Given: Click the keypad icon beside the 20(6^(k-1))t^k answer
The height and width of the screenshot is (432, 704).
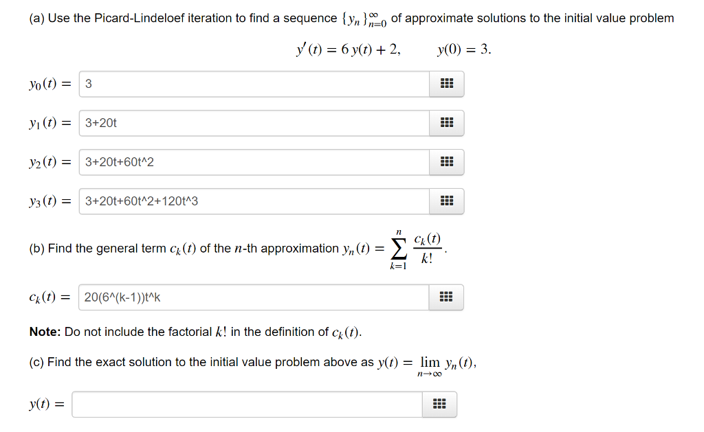Looking at the screenshot, I should point(446,297).
